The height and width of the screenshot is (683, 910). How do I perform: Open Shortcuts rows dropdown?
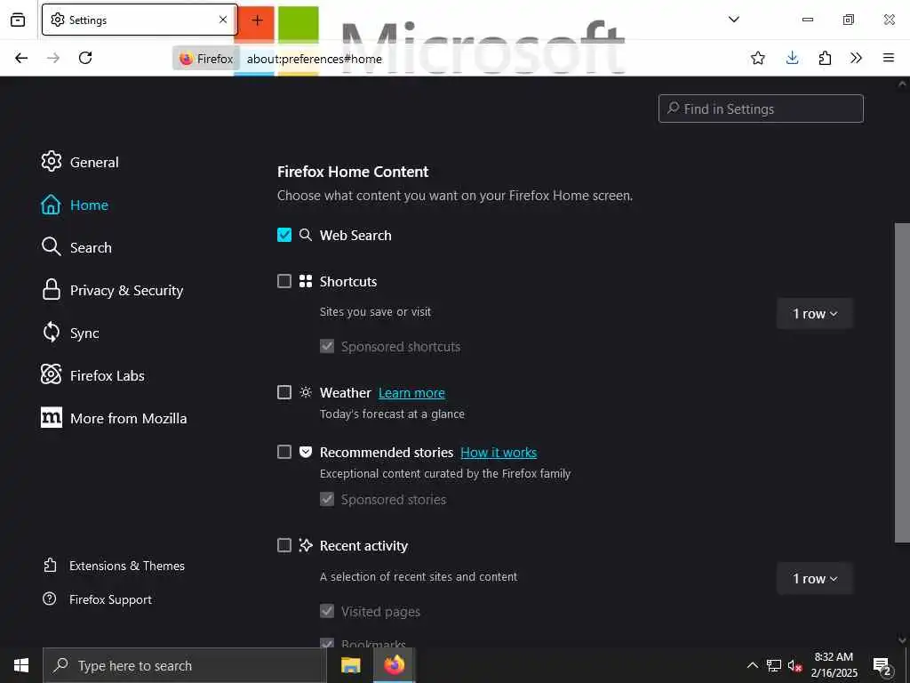815,314
